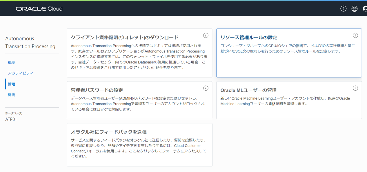The width and height of the screenshot is (367, 172).
Task: Select 開発 in the sidebar
Action: click(x=11, y=95)
